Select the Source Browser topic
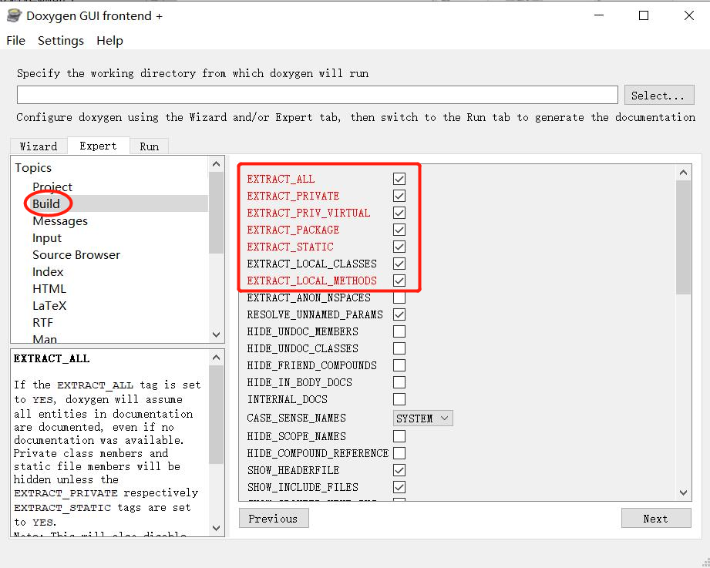 76,255
